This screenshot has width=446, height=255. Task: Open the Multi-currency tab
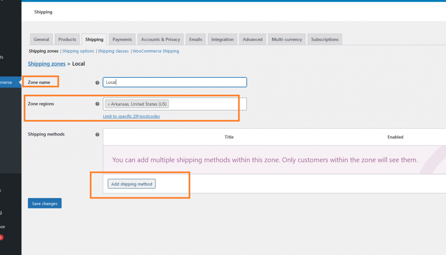(287, 40)
